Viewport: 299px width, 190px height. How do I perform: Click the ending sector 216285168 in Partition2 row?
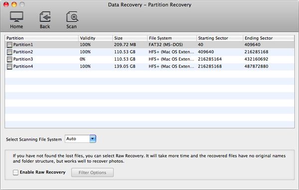pos(256,52)
